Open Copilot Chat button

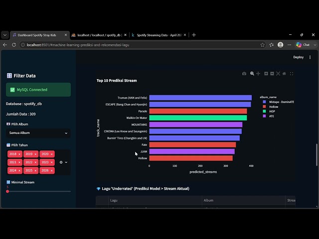[x=303, y=45]
